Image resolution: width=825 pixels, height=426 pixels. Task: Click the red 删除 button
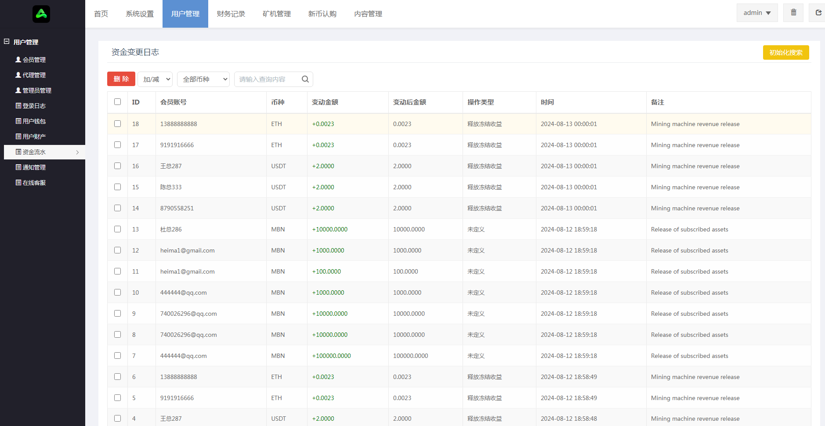point(121,79)
